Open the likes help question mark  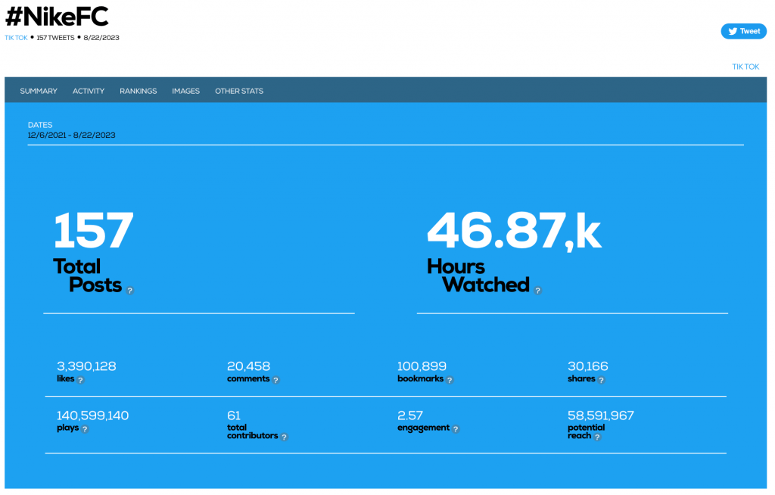coord(80,380)
